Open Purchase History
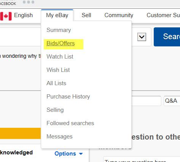Viewport: 180px width, 162px height. point(68,97)
